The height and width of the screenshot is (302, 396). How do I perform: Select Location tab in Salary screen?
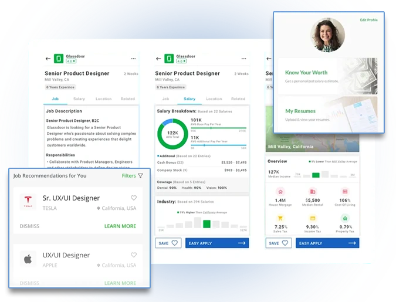(214, 99)
